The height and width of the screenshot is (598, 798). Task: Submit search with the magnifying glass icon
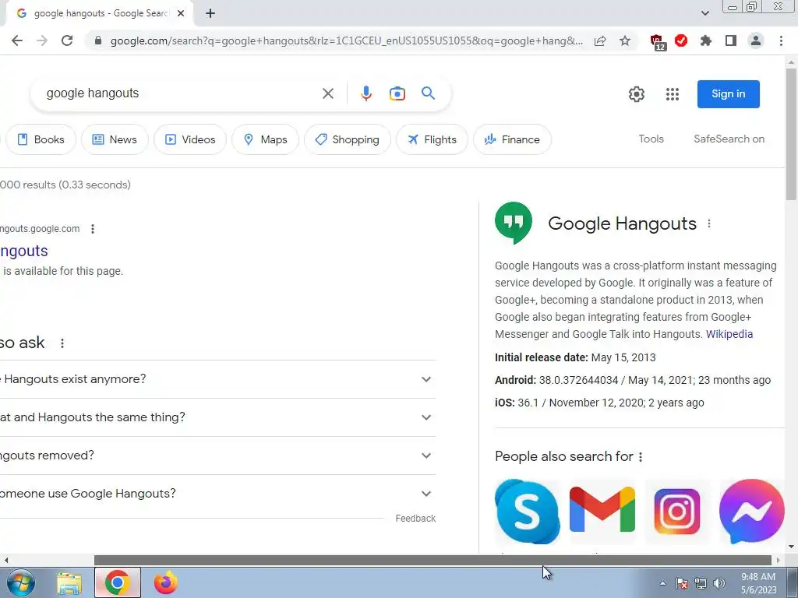coord(428,93)
